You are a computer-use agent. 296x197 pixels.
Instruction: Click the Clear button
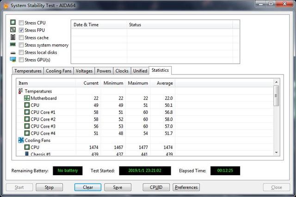point(88,187)
